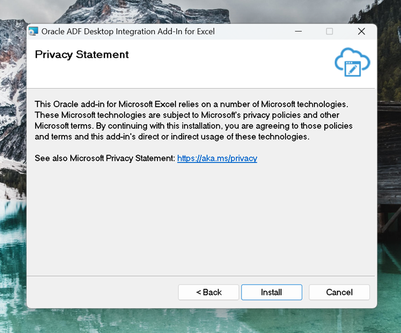401x333 pixels.
Task: Minimize the Oracle ADF installer window
Action: coord(298,32)
